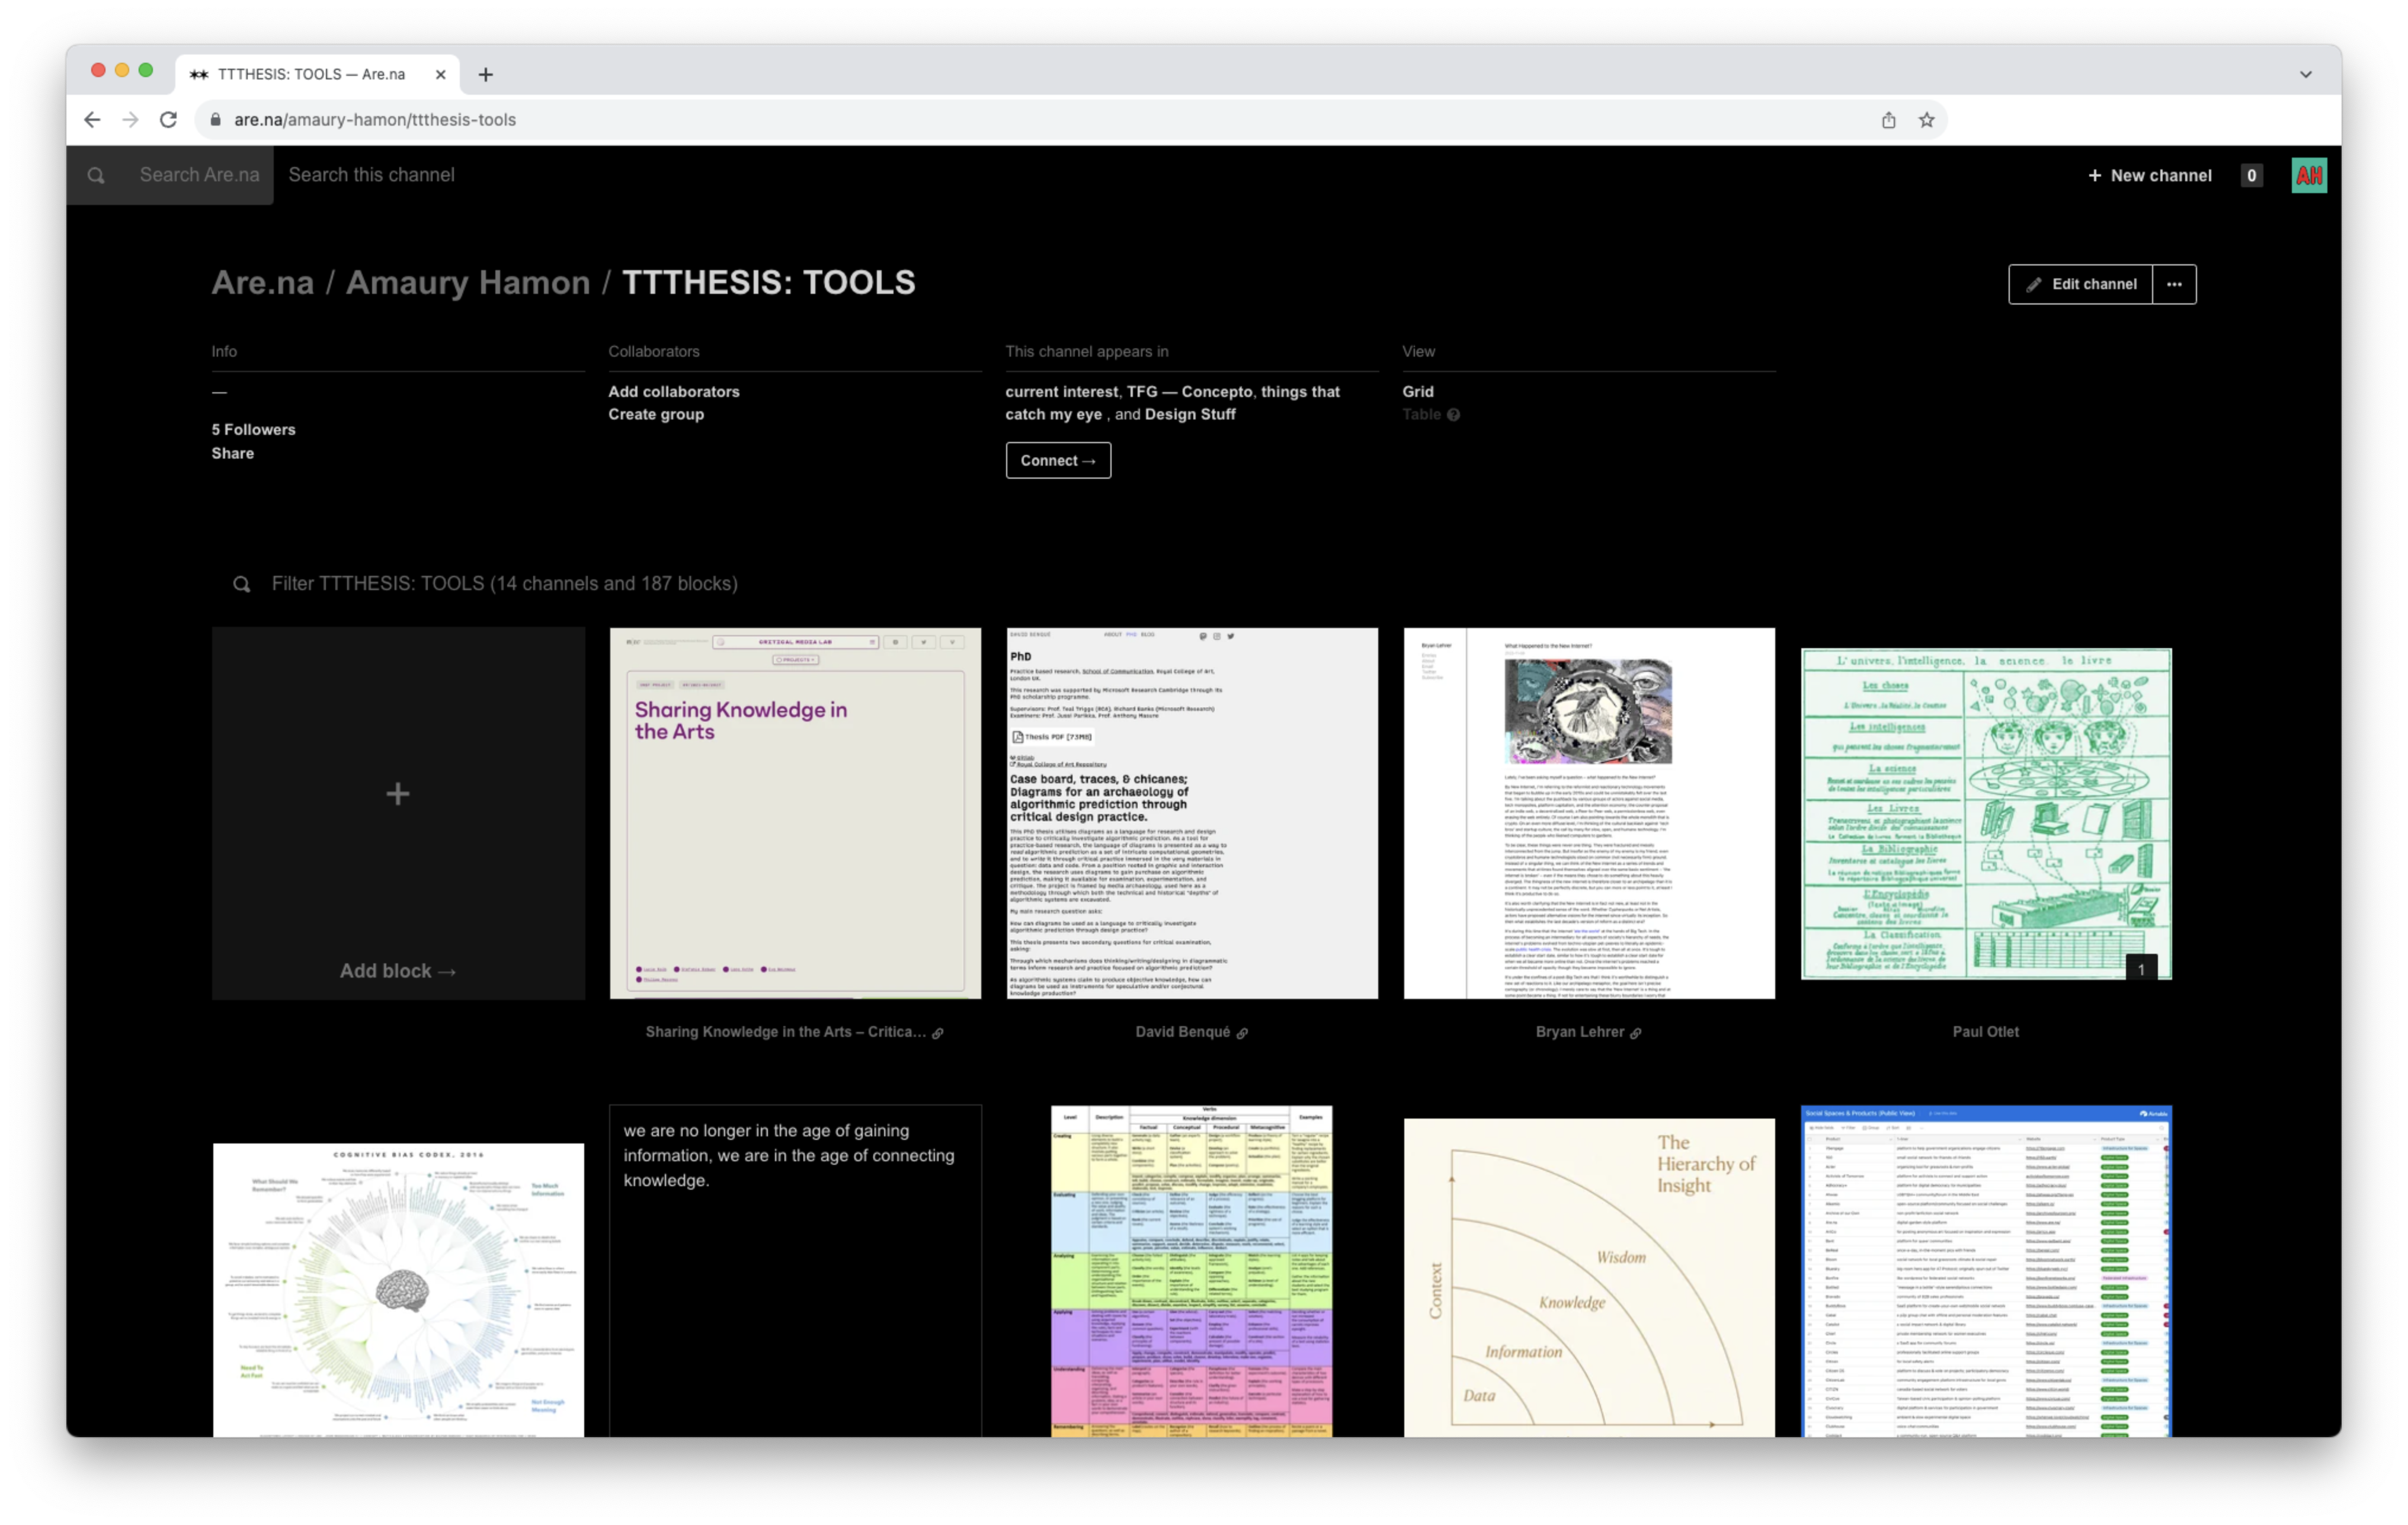Expand the browser tab list chevron

pos(2305,75)
